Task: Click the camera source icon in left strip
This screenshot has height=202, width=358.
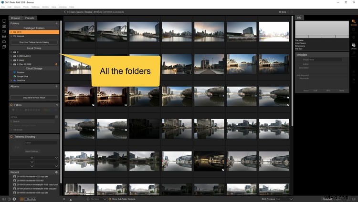Action: (x=4, y=26)
